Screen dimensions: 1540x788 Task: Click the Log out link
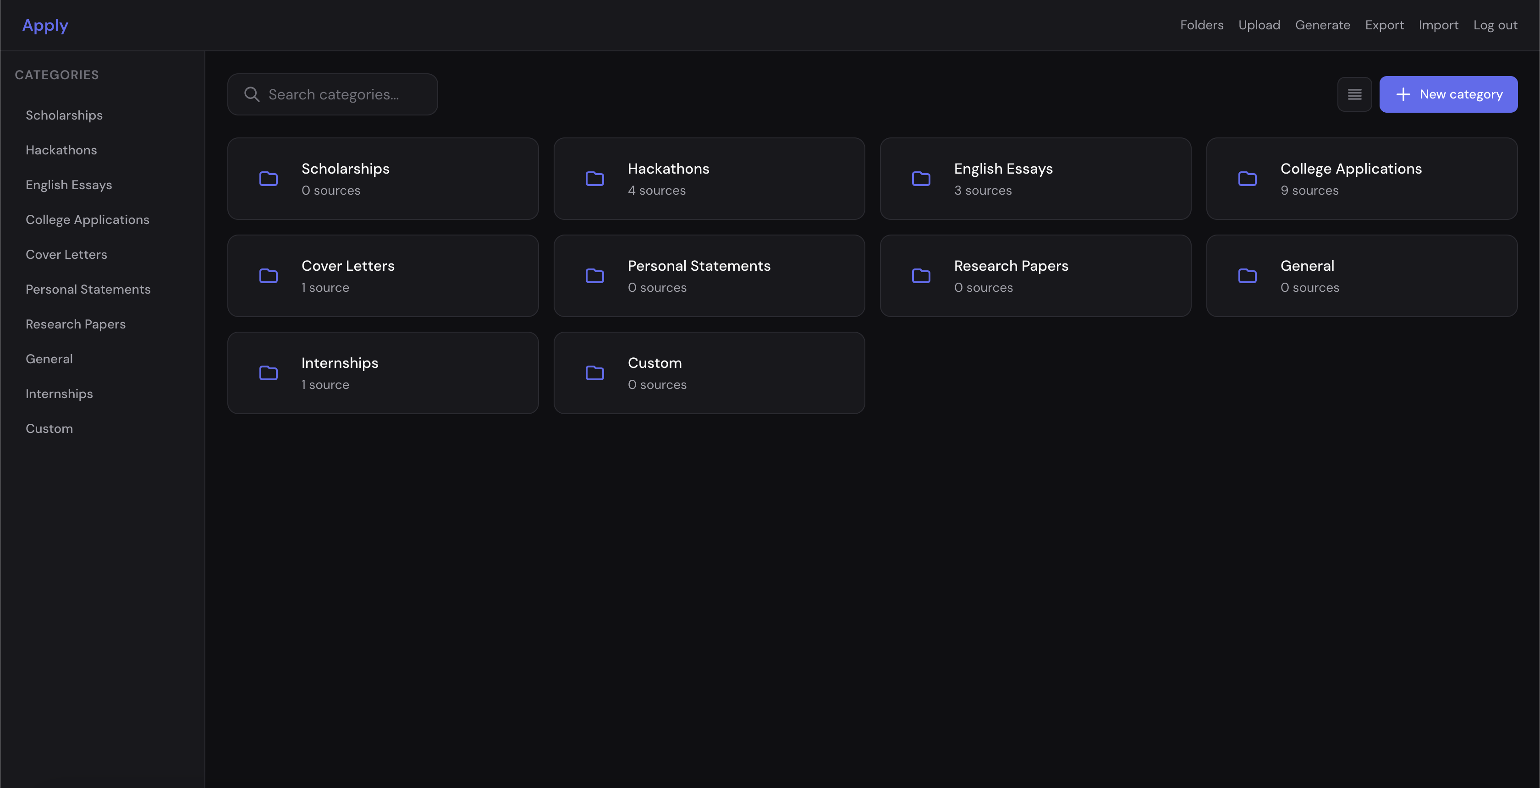click(x=1495, y=25)
